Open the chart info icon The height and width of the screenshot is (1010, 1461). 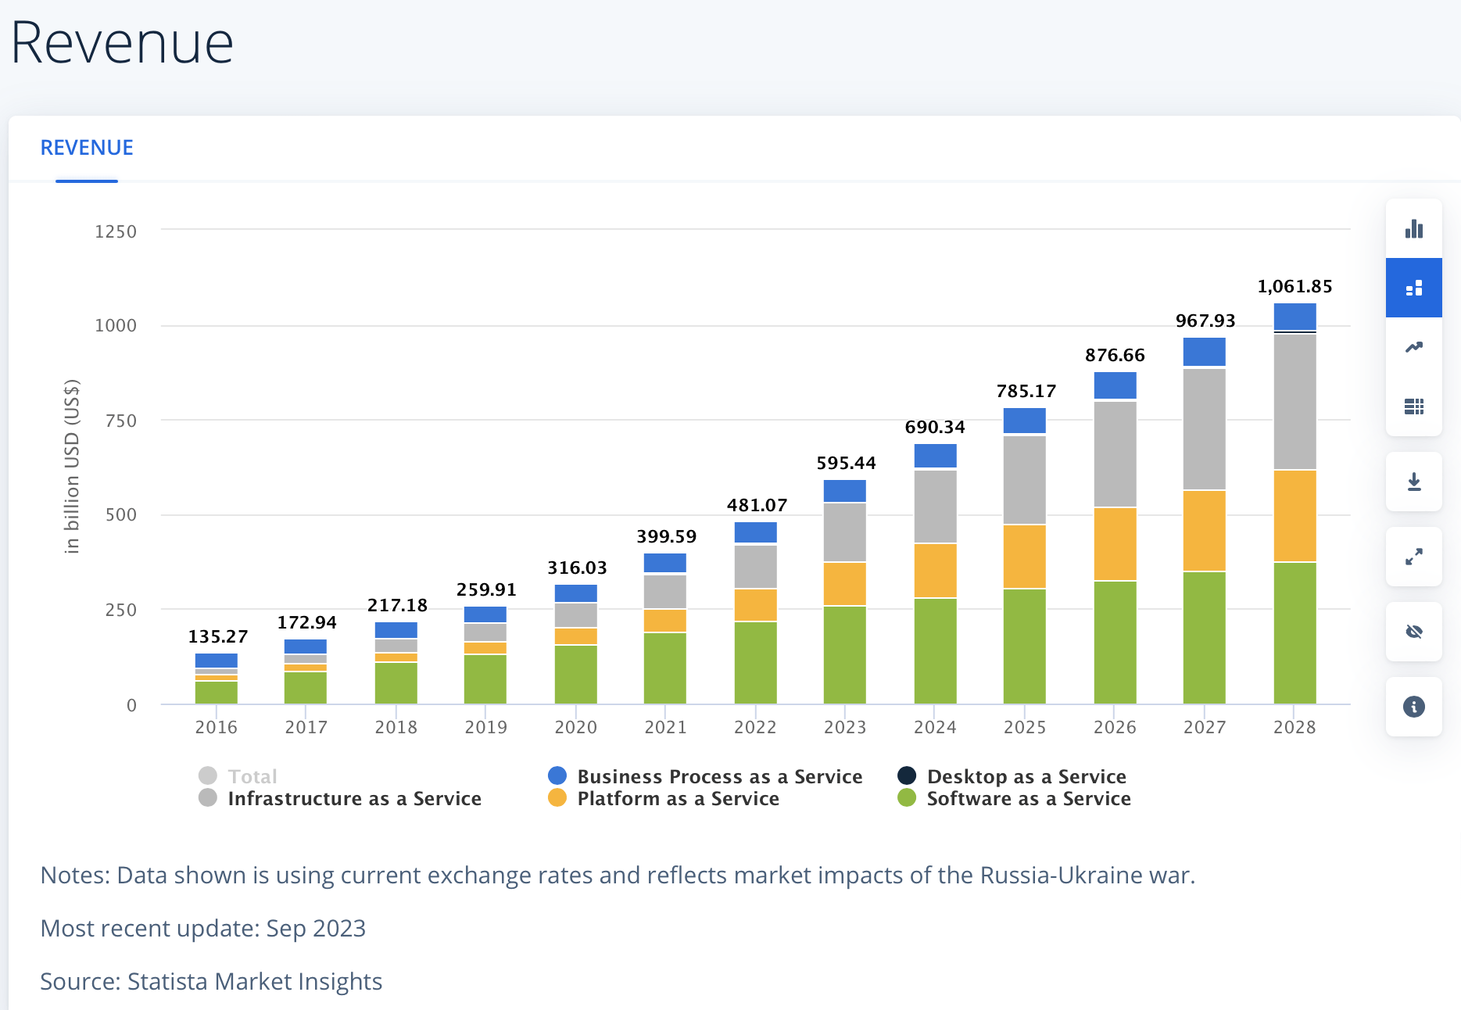pos(1413,707)
